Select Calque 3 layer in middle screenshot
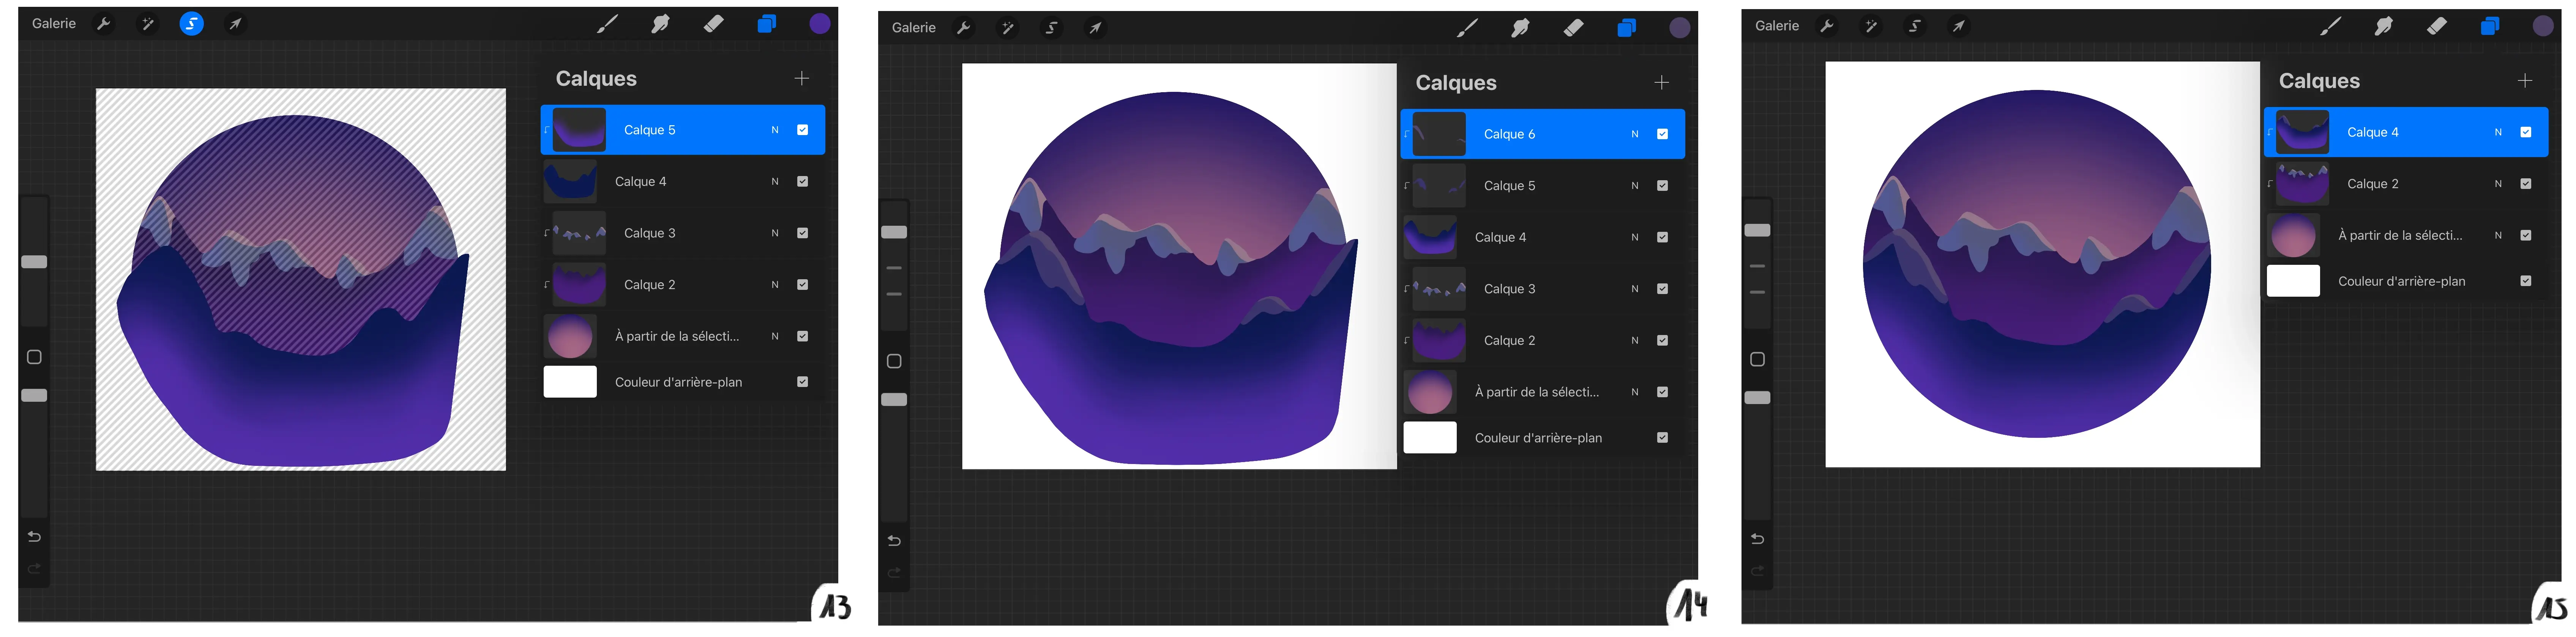 point(1509,289)
